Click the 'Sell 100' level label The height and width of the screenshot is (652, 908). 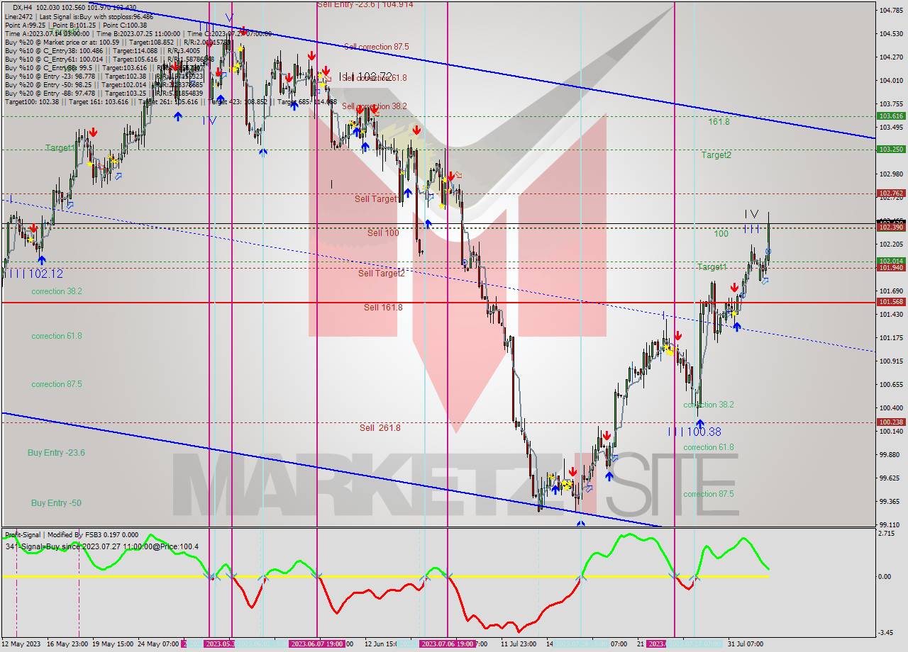tap(383, 233)
